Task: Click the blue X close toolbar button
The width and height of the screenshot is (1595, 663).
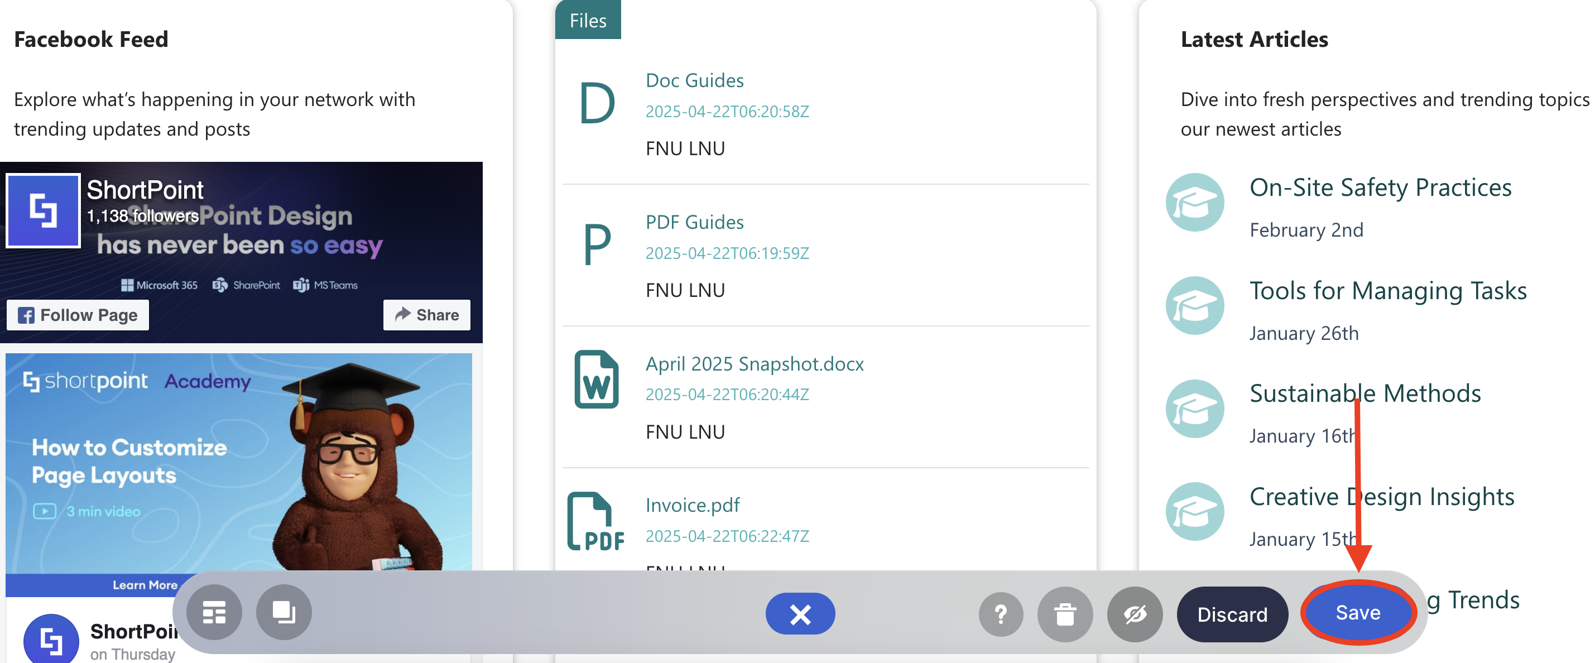Action: [799, 613]
